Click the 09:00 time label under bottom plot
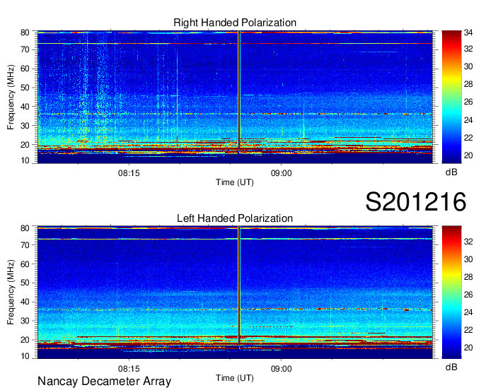This screenshot has width=481, height=390. click(282, 369)
